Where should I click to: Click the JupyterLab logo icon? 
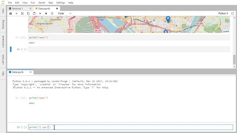pos(3,3)
